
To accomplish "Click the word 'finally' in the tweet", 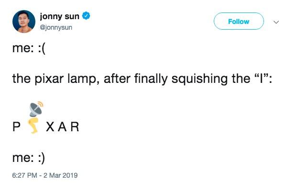I will 151,79.
